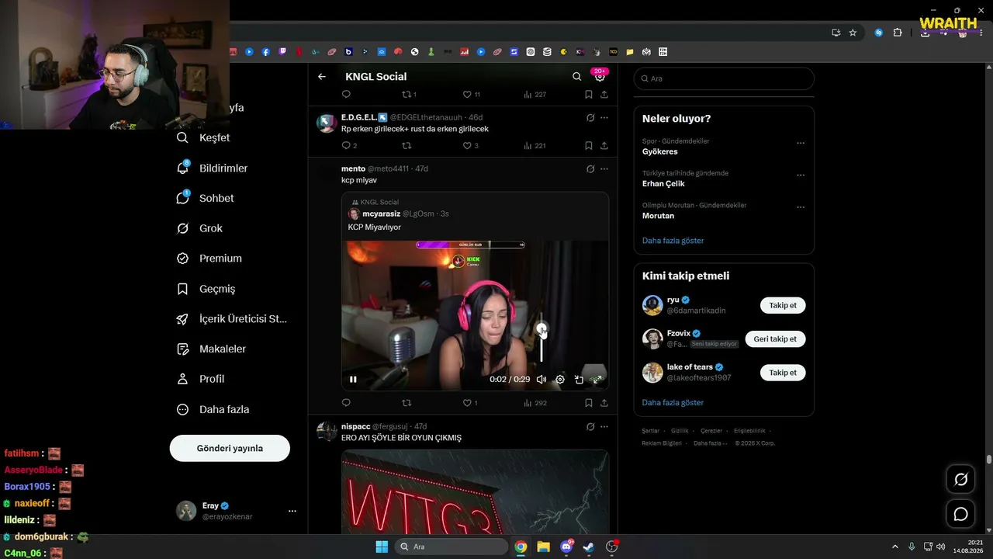Open the floating Grok button
The width and height of the screenshot is (993, 559).
point(960,479)
